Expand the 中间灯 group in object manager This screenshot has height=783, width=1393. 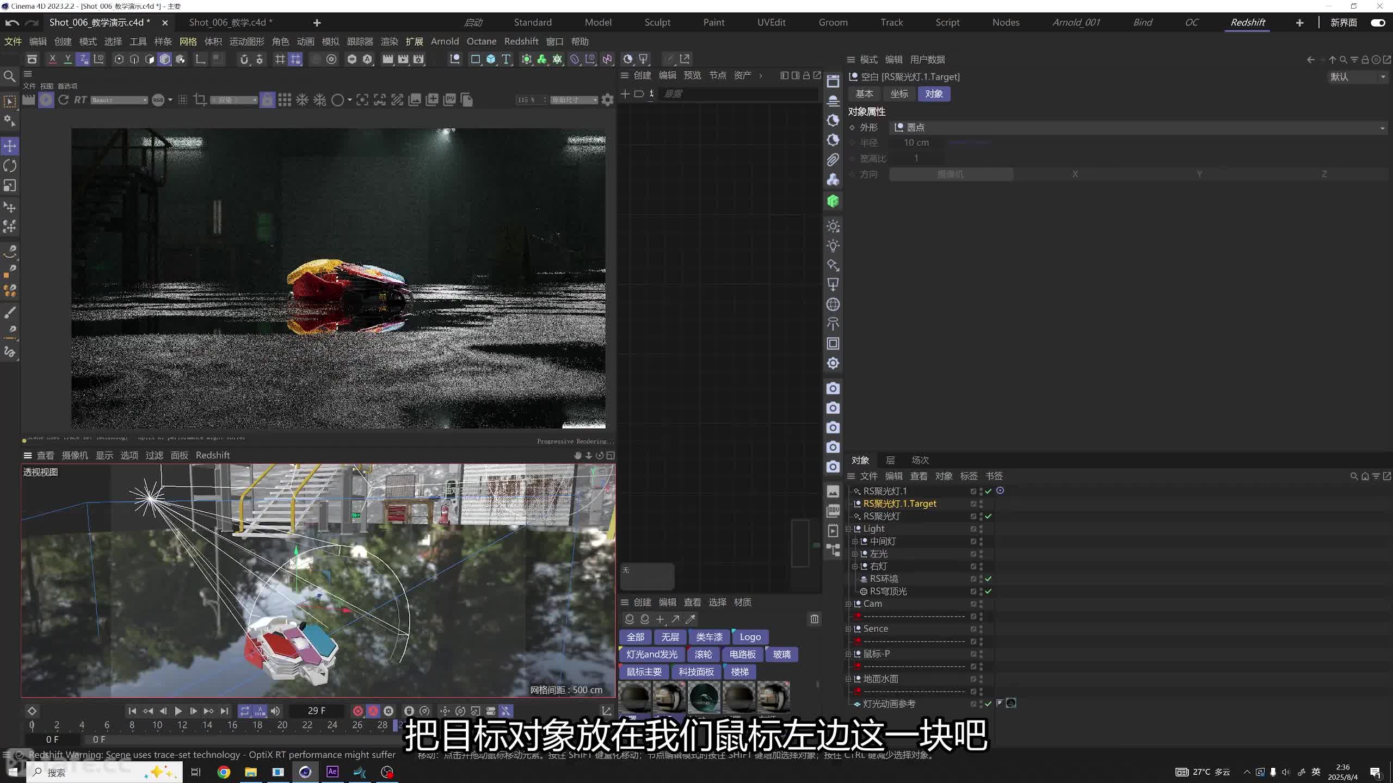click(x=855, y=542)
